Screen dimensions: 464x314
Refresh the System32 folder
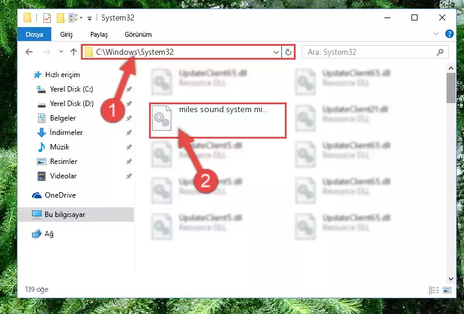pyautogui.click(x=288, y=52)
